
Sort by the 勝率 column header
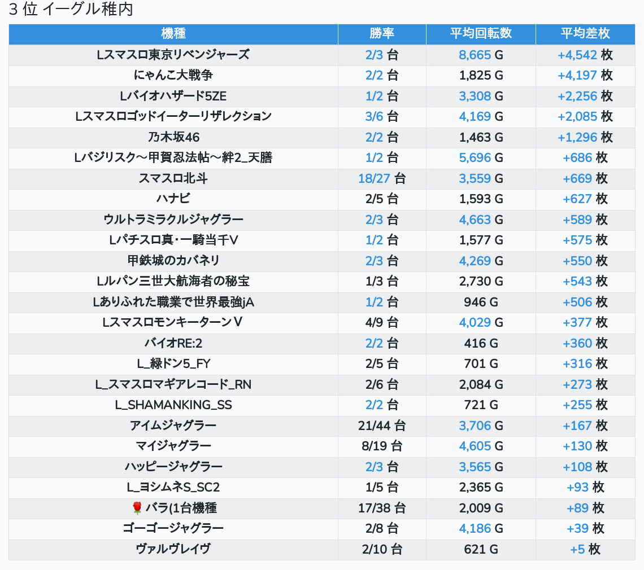(382, 33)
